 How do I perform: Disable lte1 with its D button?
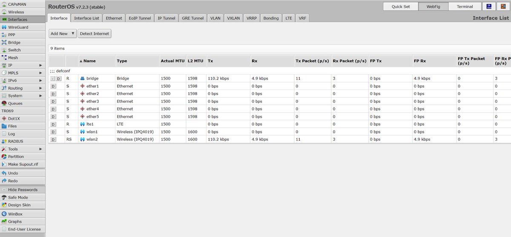coord(53,124)
